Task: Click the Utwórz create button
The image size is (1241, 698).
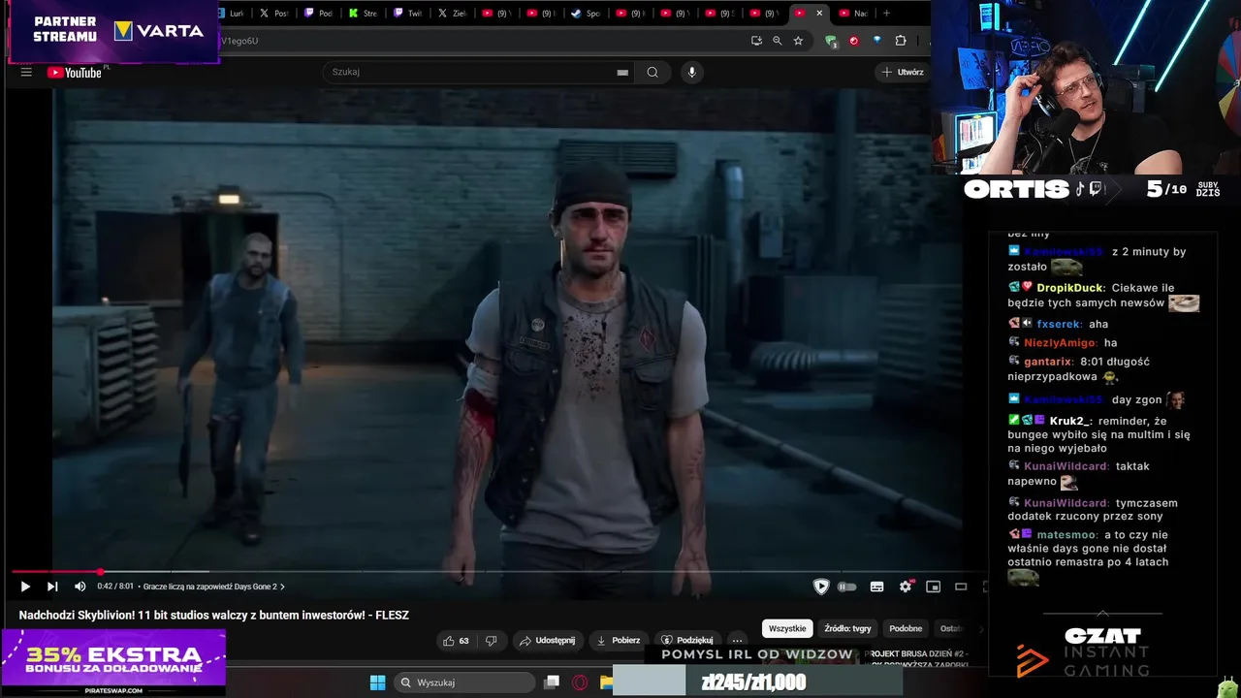Action: (902, 72)
